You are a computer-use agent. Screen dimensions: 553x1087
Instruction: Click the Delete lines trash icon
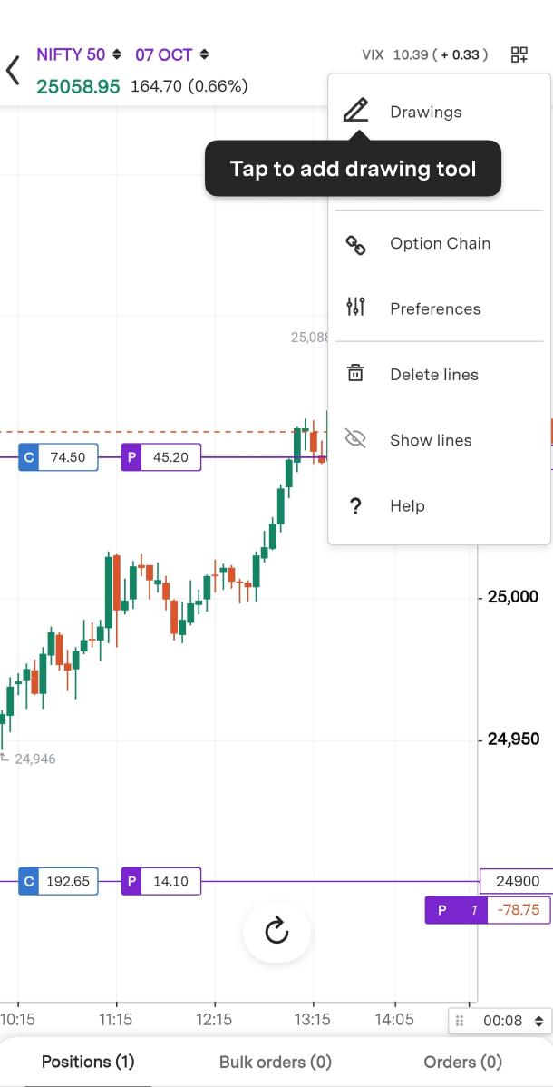click(356, 374)
